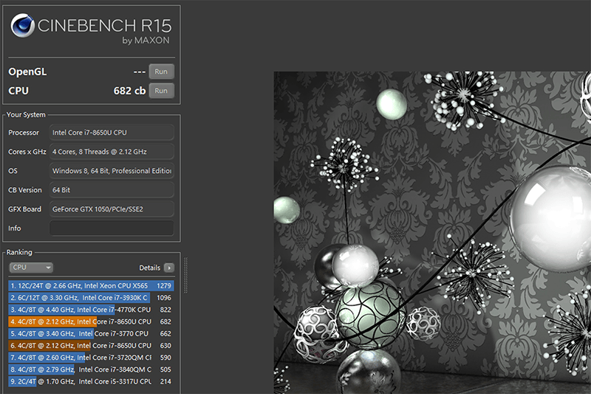Click the GFX Board field with GeForce GTX 1050
This screenshot has height=394, width=591.
(112, 209)
